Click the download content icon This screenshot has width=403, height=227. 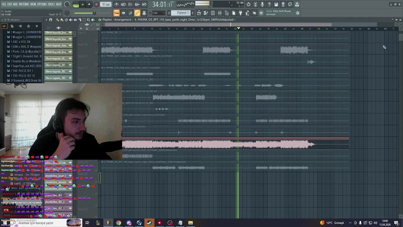point(297,4)
